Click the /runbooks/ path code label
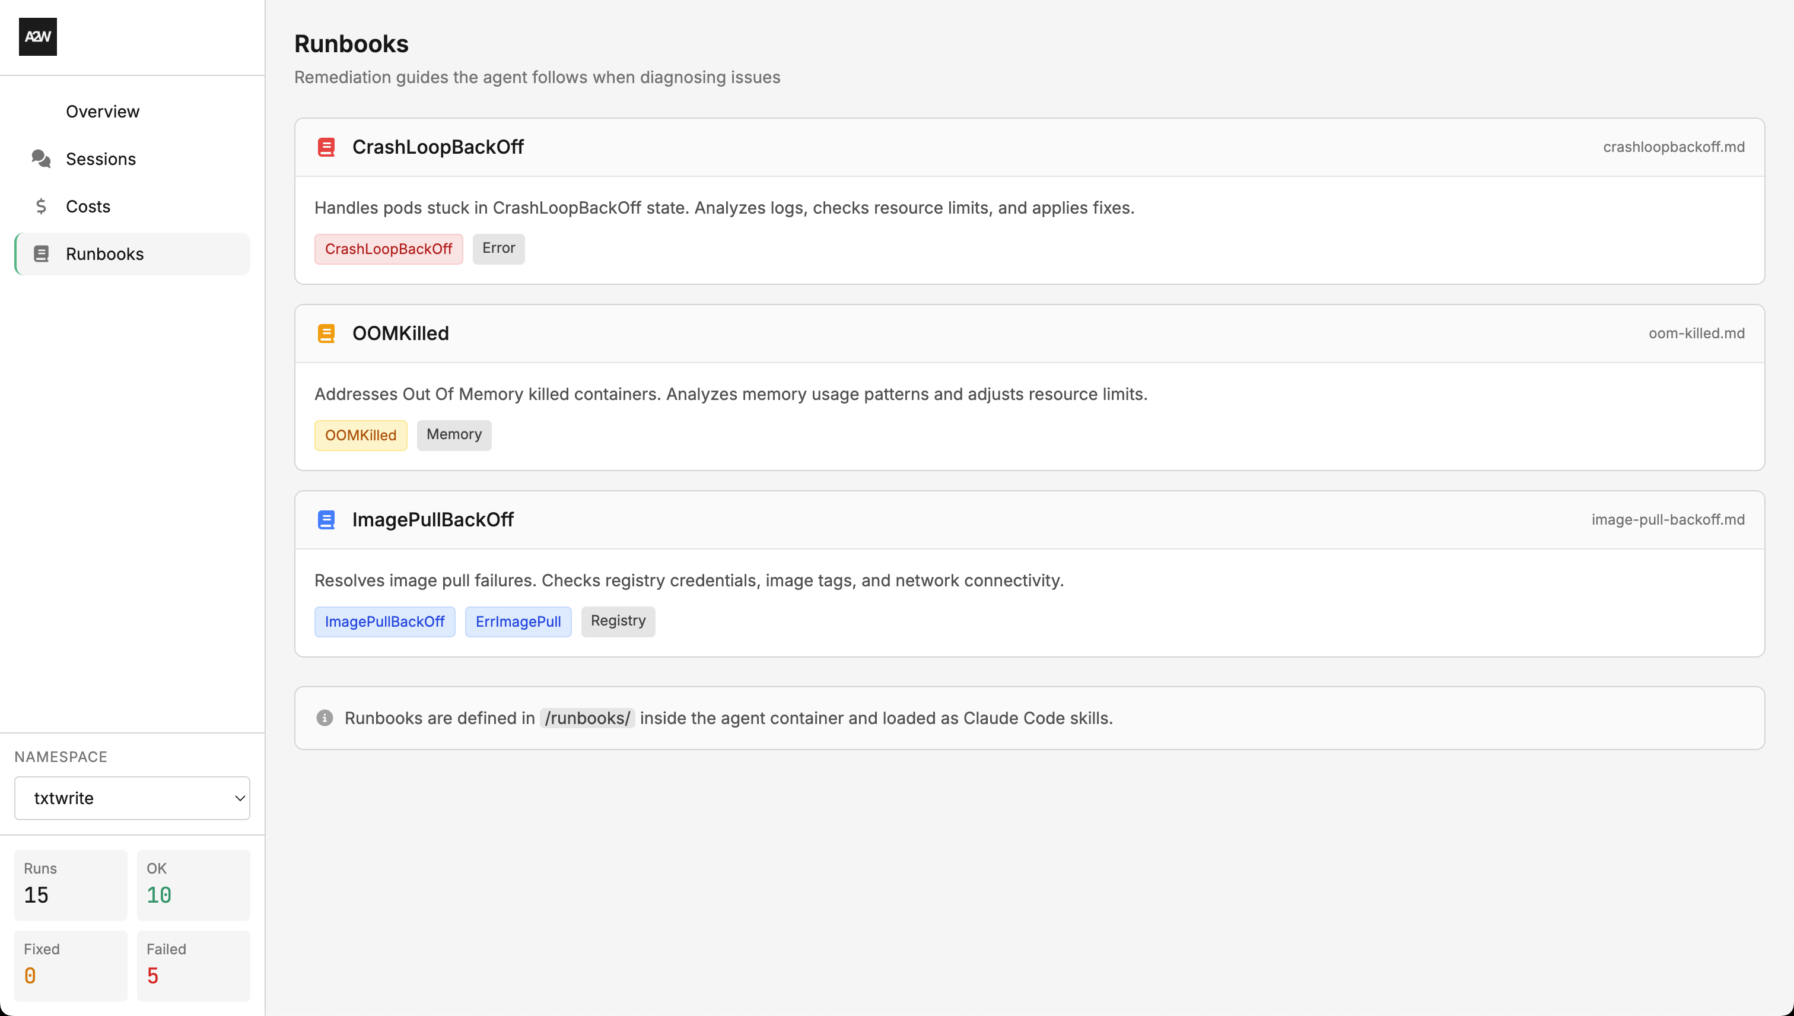Viewport: 1794px width, 1016px height. (x=587, y=718)
